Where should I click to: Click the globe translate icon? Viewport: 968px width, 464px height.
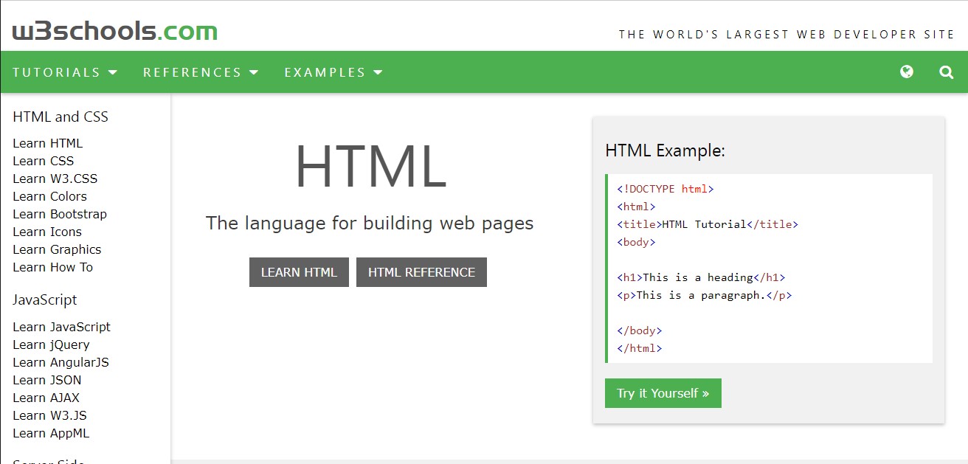[x=907, y=72]
